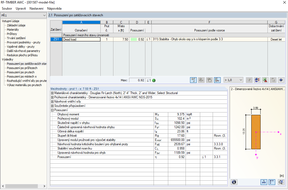Open Výkaz materiálu po prutech
The height and width of the screenshot is (190, 288).
point(24,85)
